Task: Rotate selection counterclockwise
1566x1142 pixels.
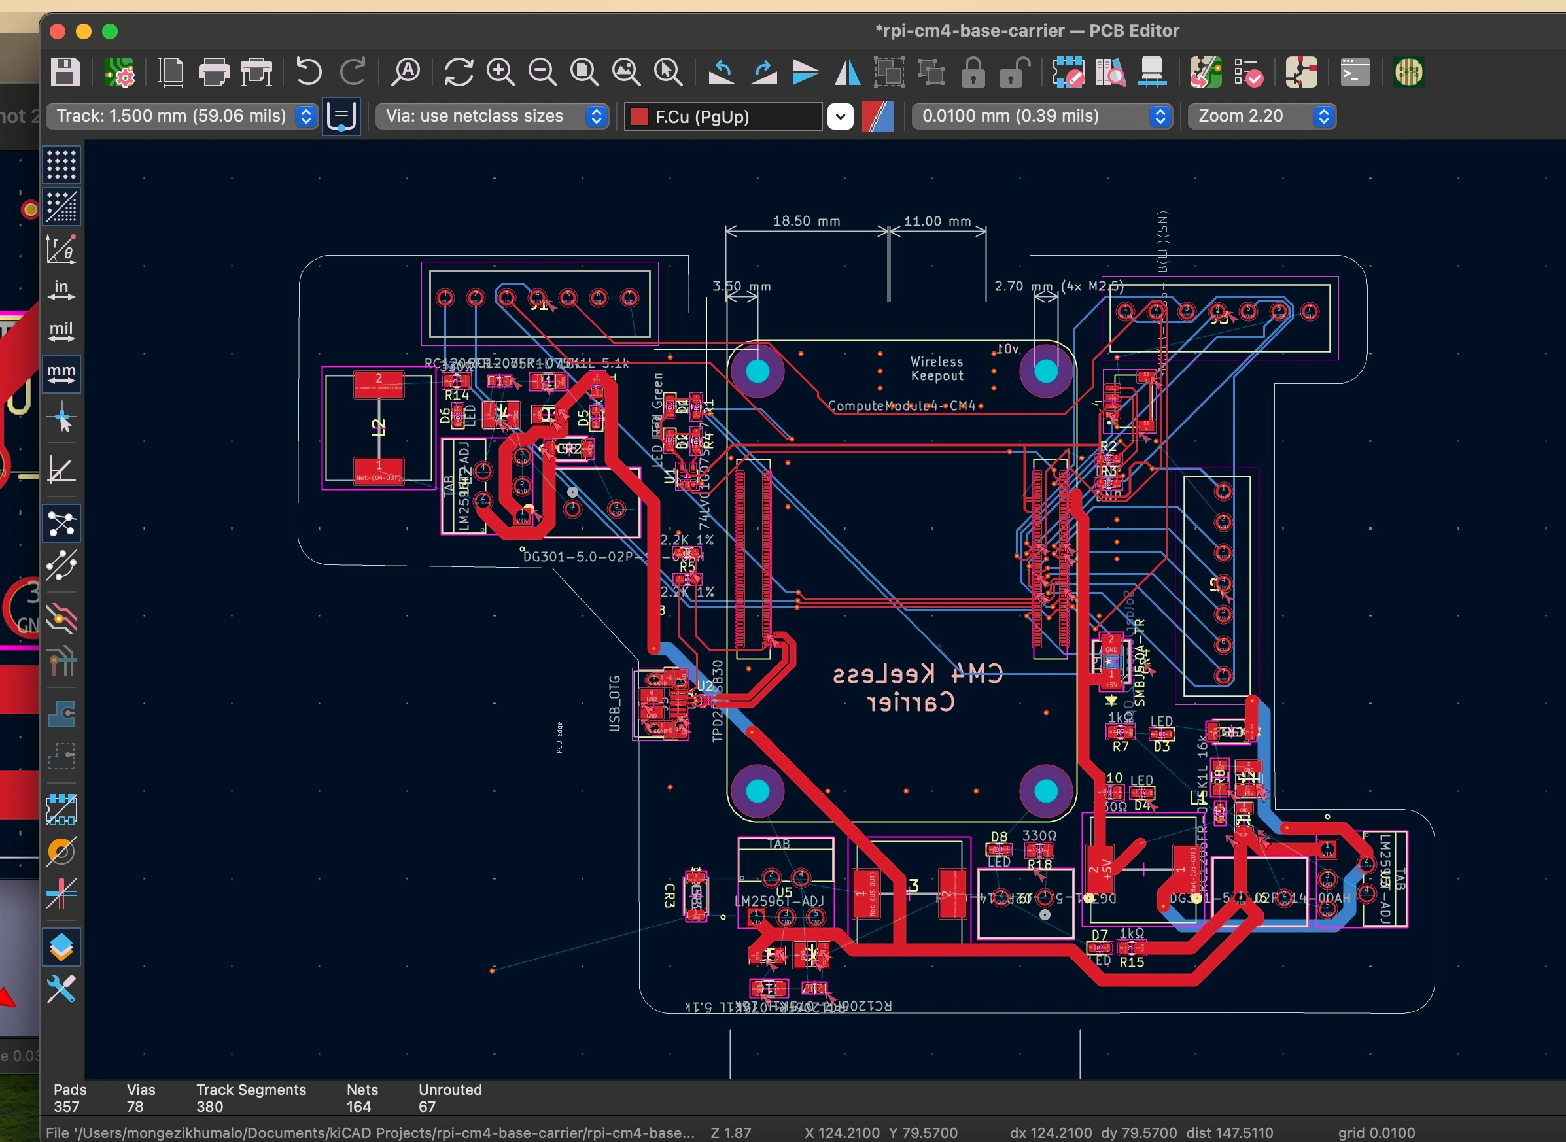Action: (x=721, y=73)
